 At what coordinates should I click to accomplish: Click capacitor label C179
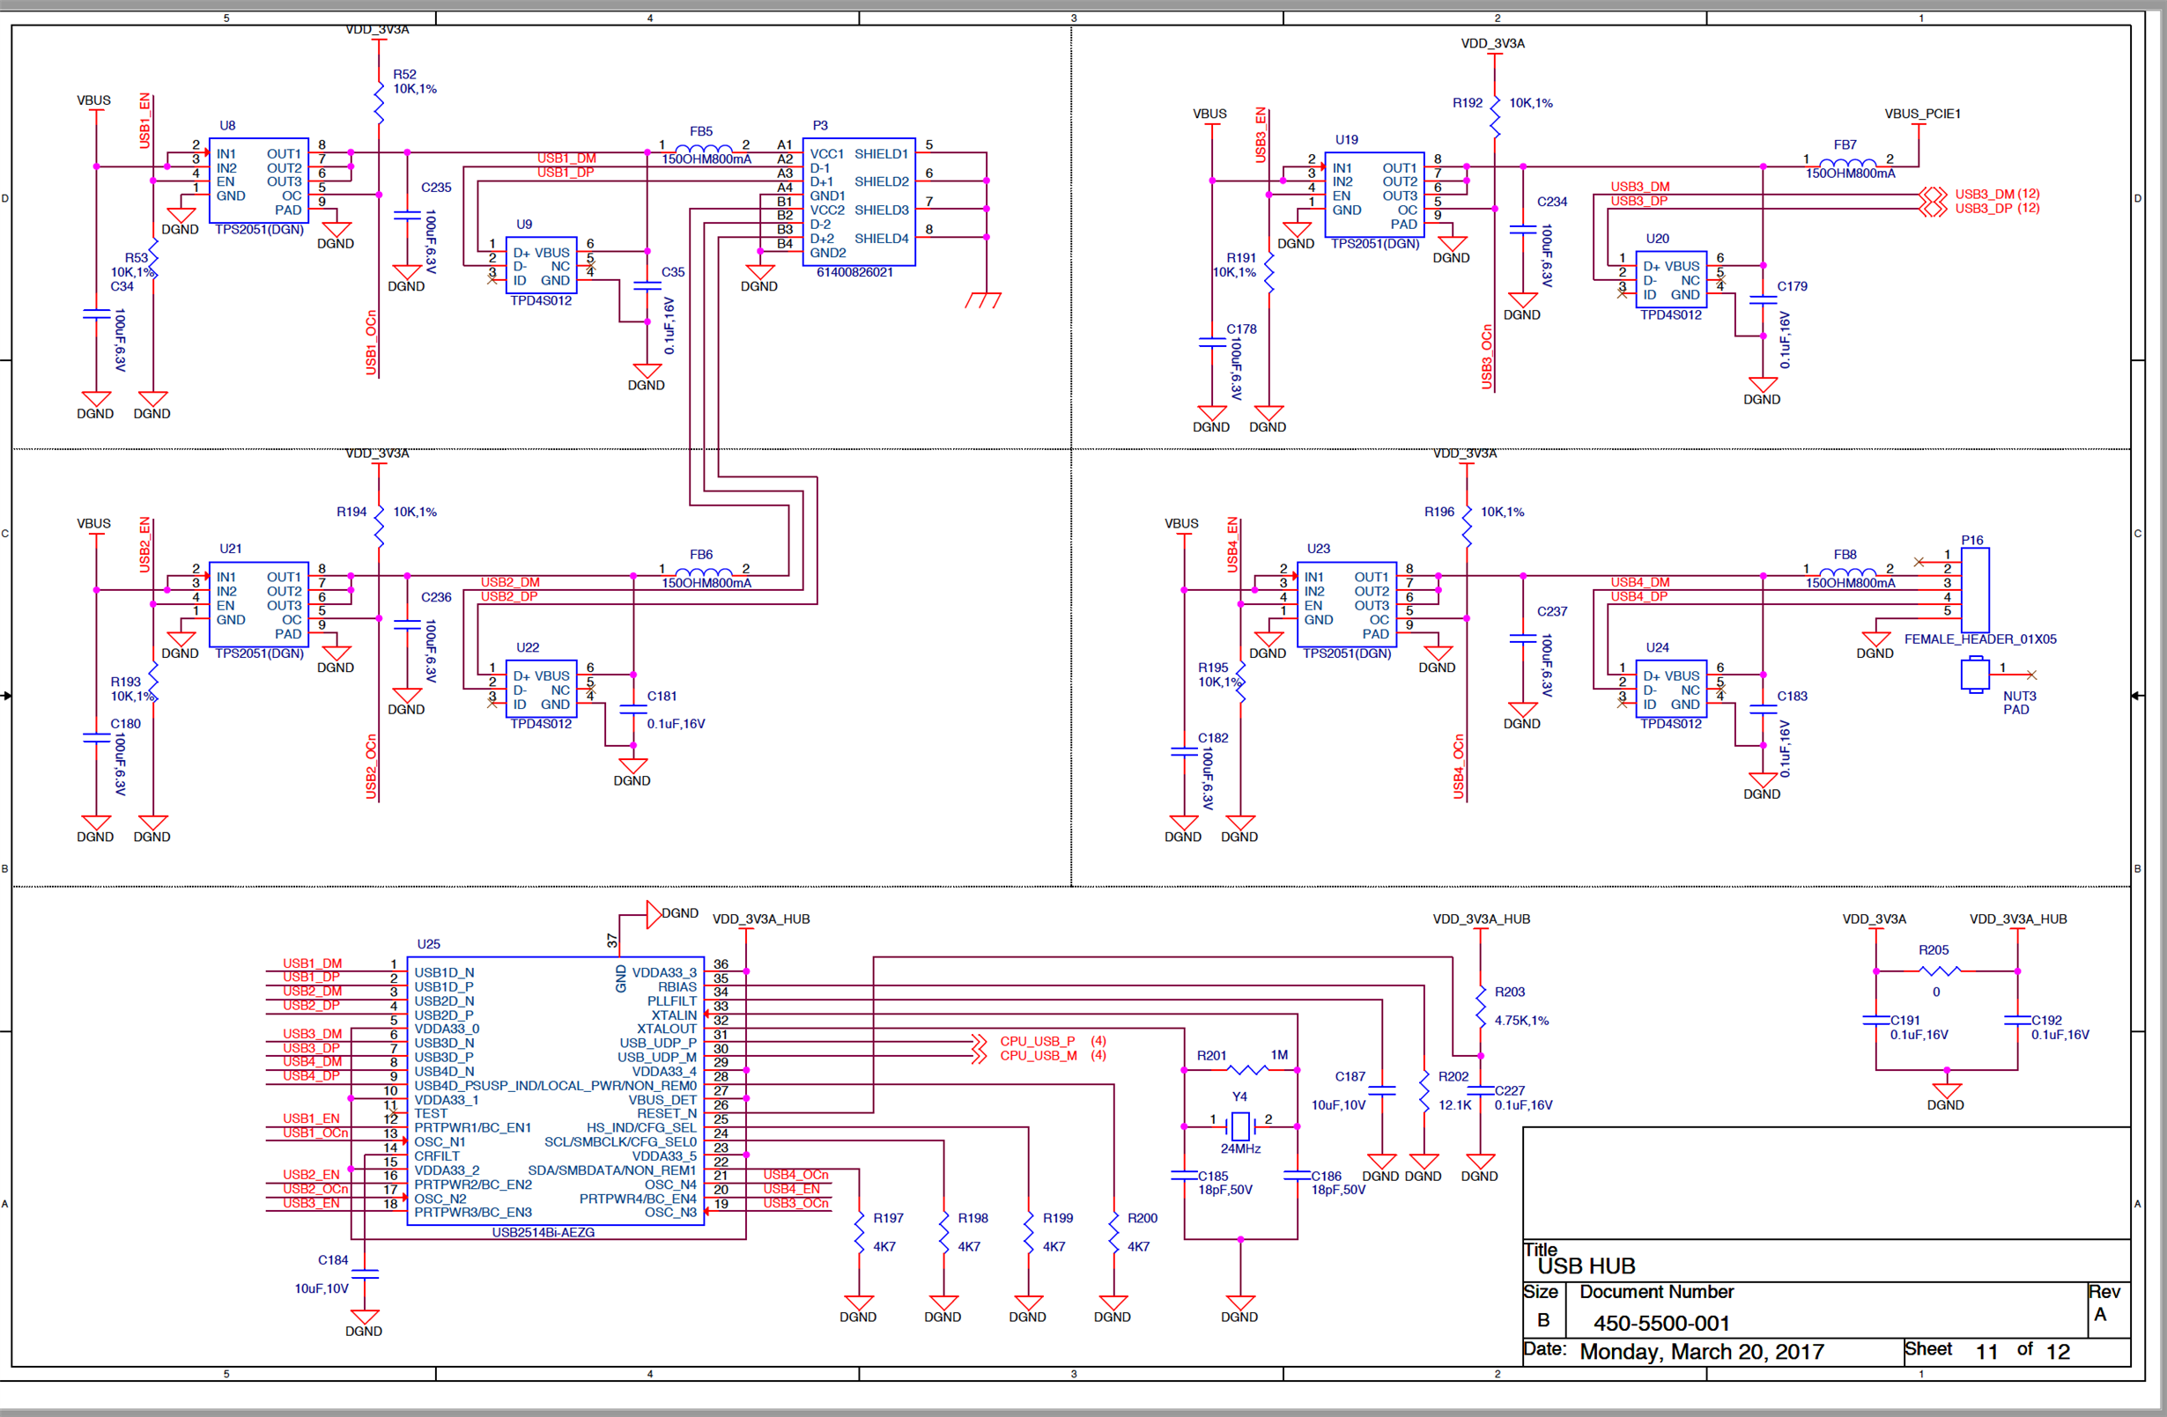1792,287
